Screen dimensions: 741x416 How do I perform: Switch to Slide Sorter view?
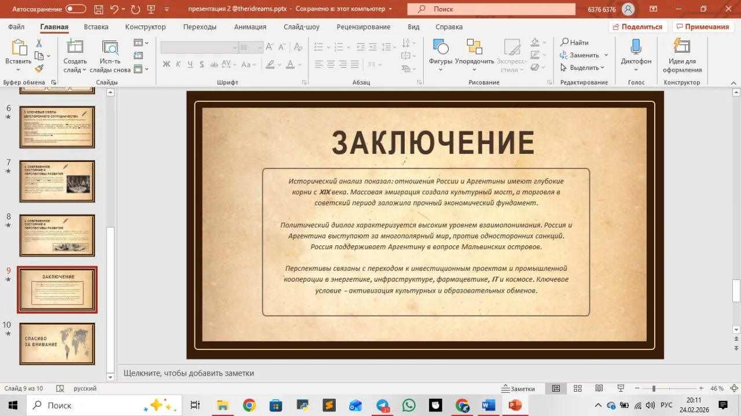coord(577,389)
